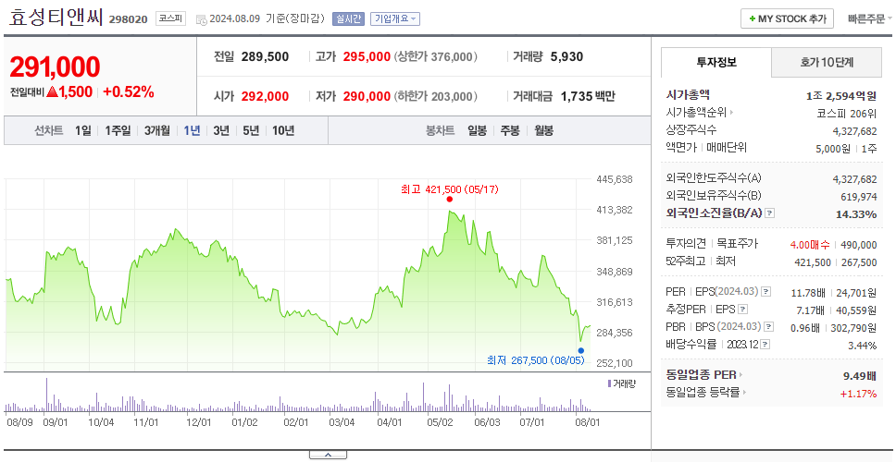
Task: Click the 거래량 5,930 value
Action: (566, 56)
